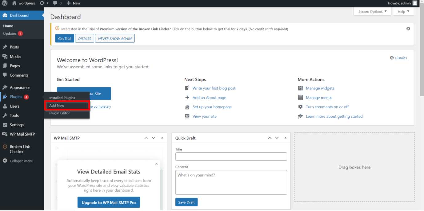Click the graduation cap icon
Viewport: 424px width, 211px height.
[x=300, y=117]
